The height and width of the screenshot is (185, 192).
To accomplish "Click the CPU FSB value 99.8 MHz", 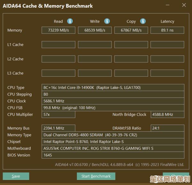I will pos(113,108).
